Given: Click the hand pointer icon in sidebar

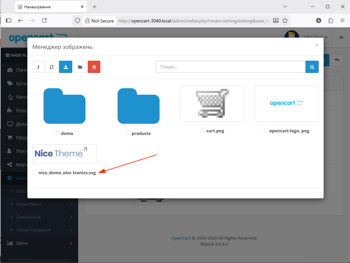Looking at the screenshot, I should pos(10,97).
